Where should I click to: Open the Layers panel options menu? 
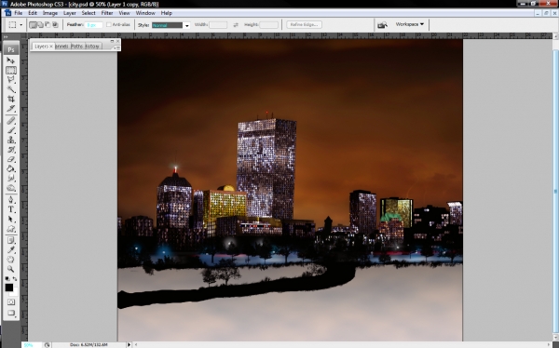click(x=116, y=47)
